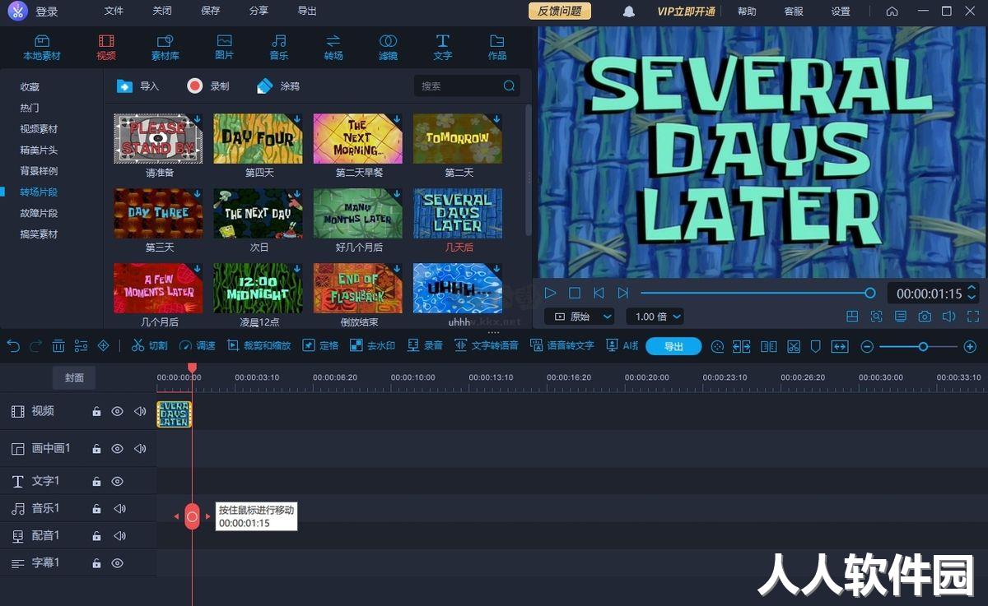
Task: Click the volume speaker icon under preview
Action: [948, 317]
